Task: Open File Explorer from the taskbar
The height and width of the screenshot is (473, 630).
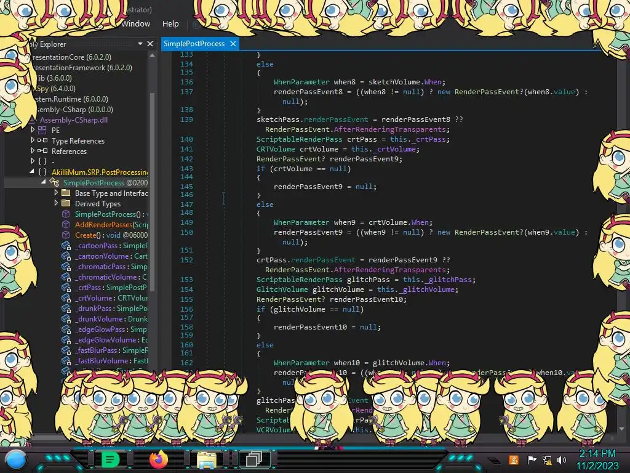Action: click(207, 460)
